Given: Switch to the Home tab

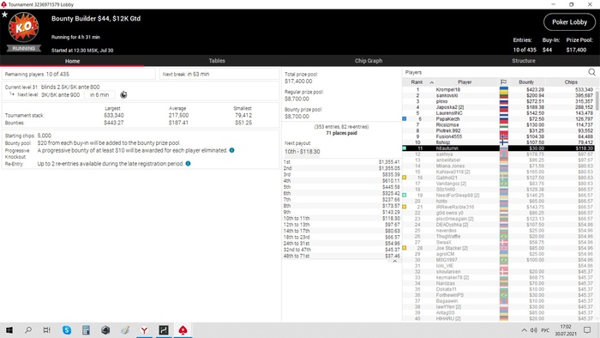Looking at the screenshot, I should pyautogui.click(x=72, y=61).
